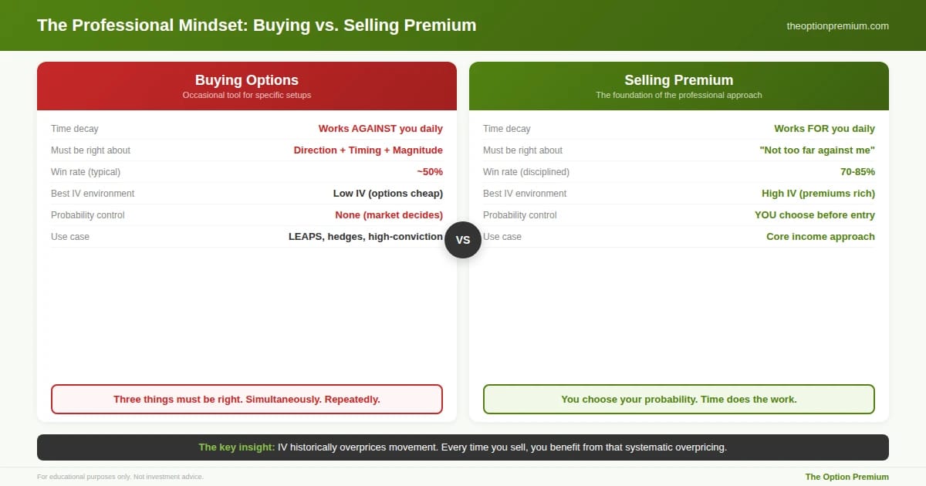The width and height of the screenshot is (926, 486).
Task: Select 'Low IV (options cheap)' entry
Action: [388, 194]
